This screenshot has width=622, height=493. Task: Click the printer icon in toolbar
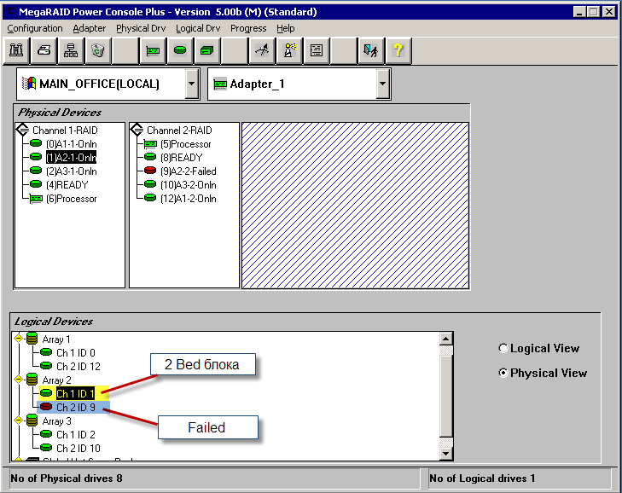coord(44,51)
